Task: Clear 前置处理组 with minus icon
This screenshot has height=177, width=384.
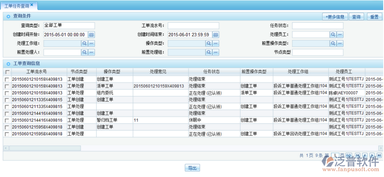Action: [215, 52]
